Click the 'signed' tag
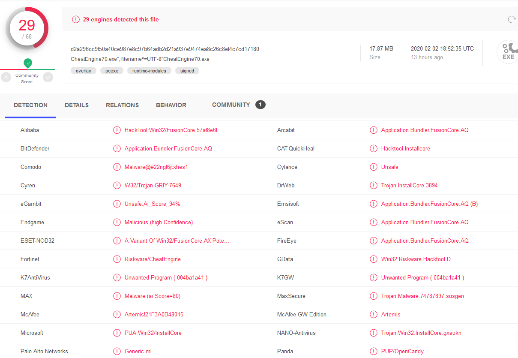The height and width of the screenshot is (358, 518). pyautogui.click(x=187, y=71)
